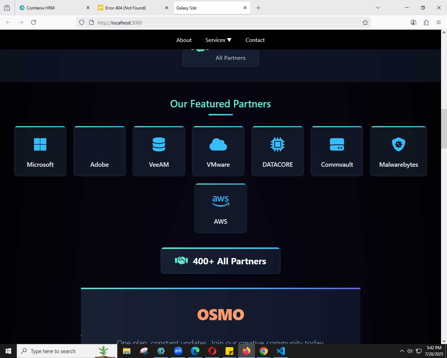Select the Galaxy Site tab
The height and width of the screenshot is (358, 447).
(212, 8)
